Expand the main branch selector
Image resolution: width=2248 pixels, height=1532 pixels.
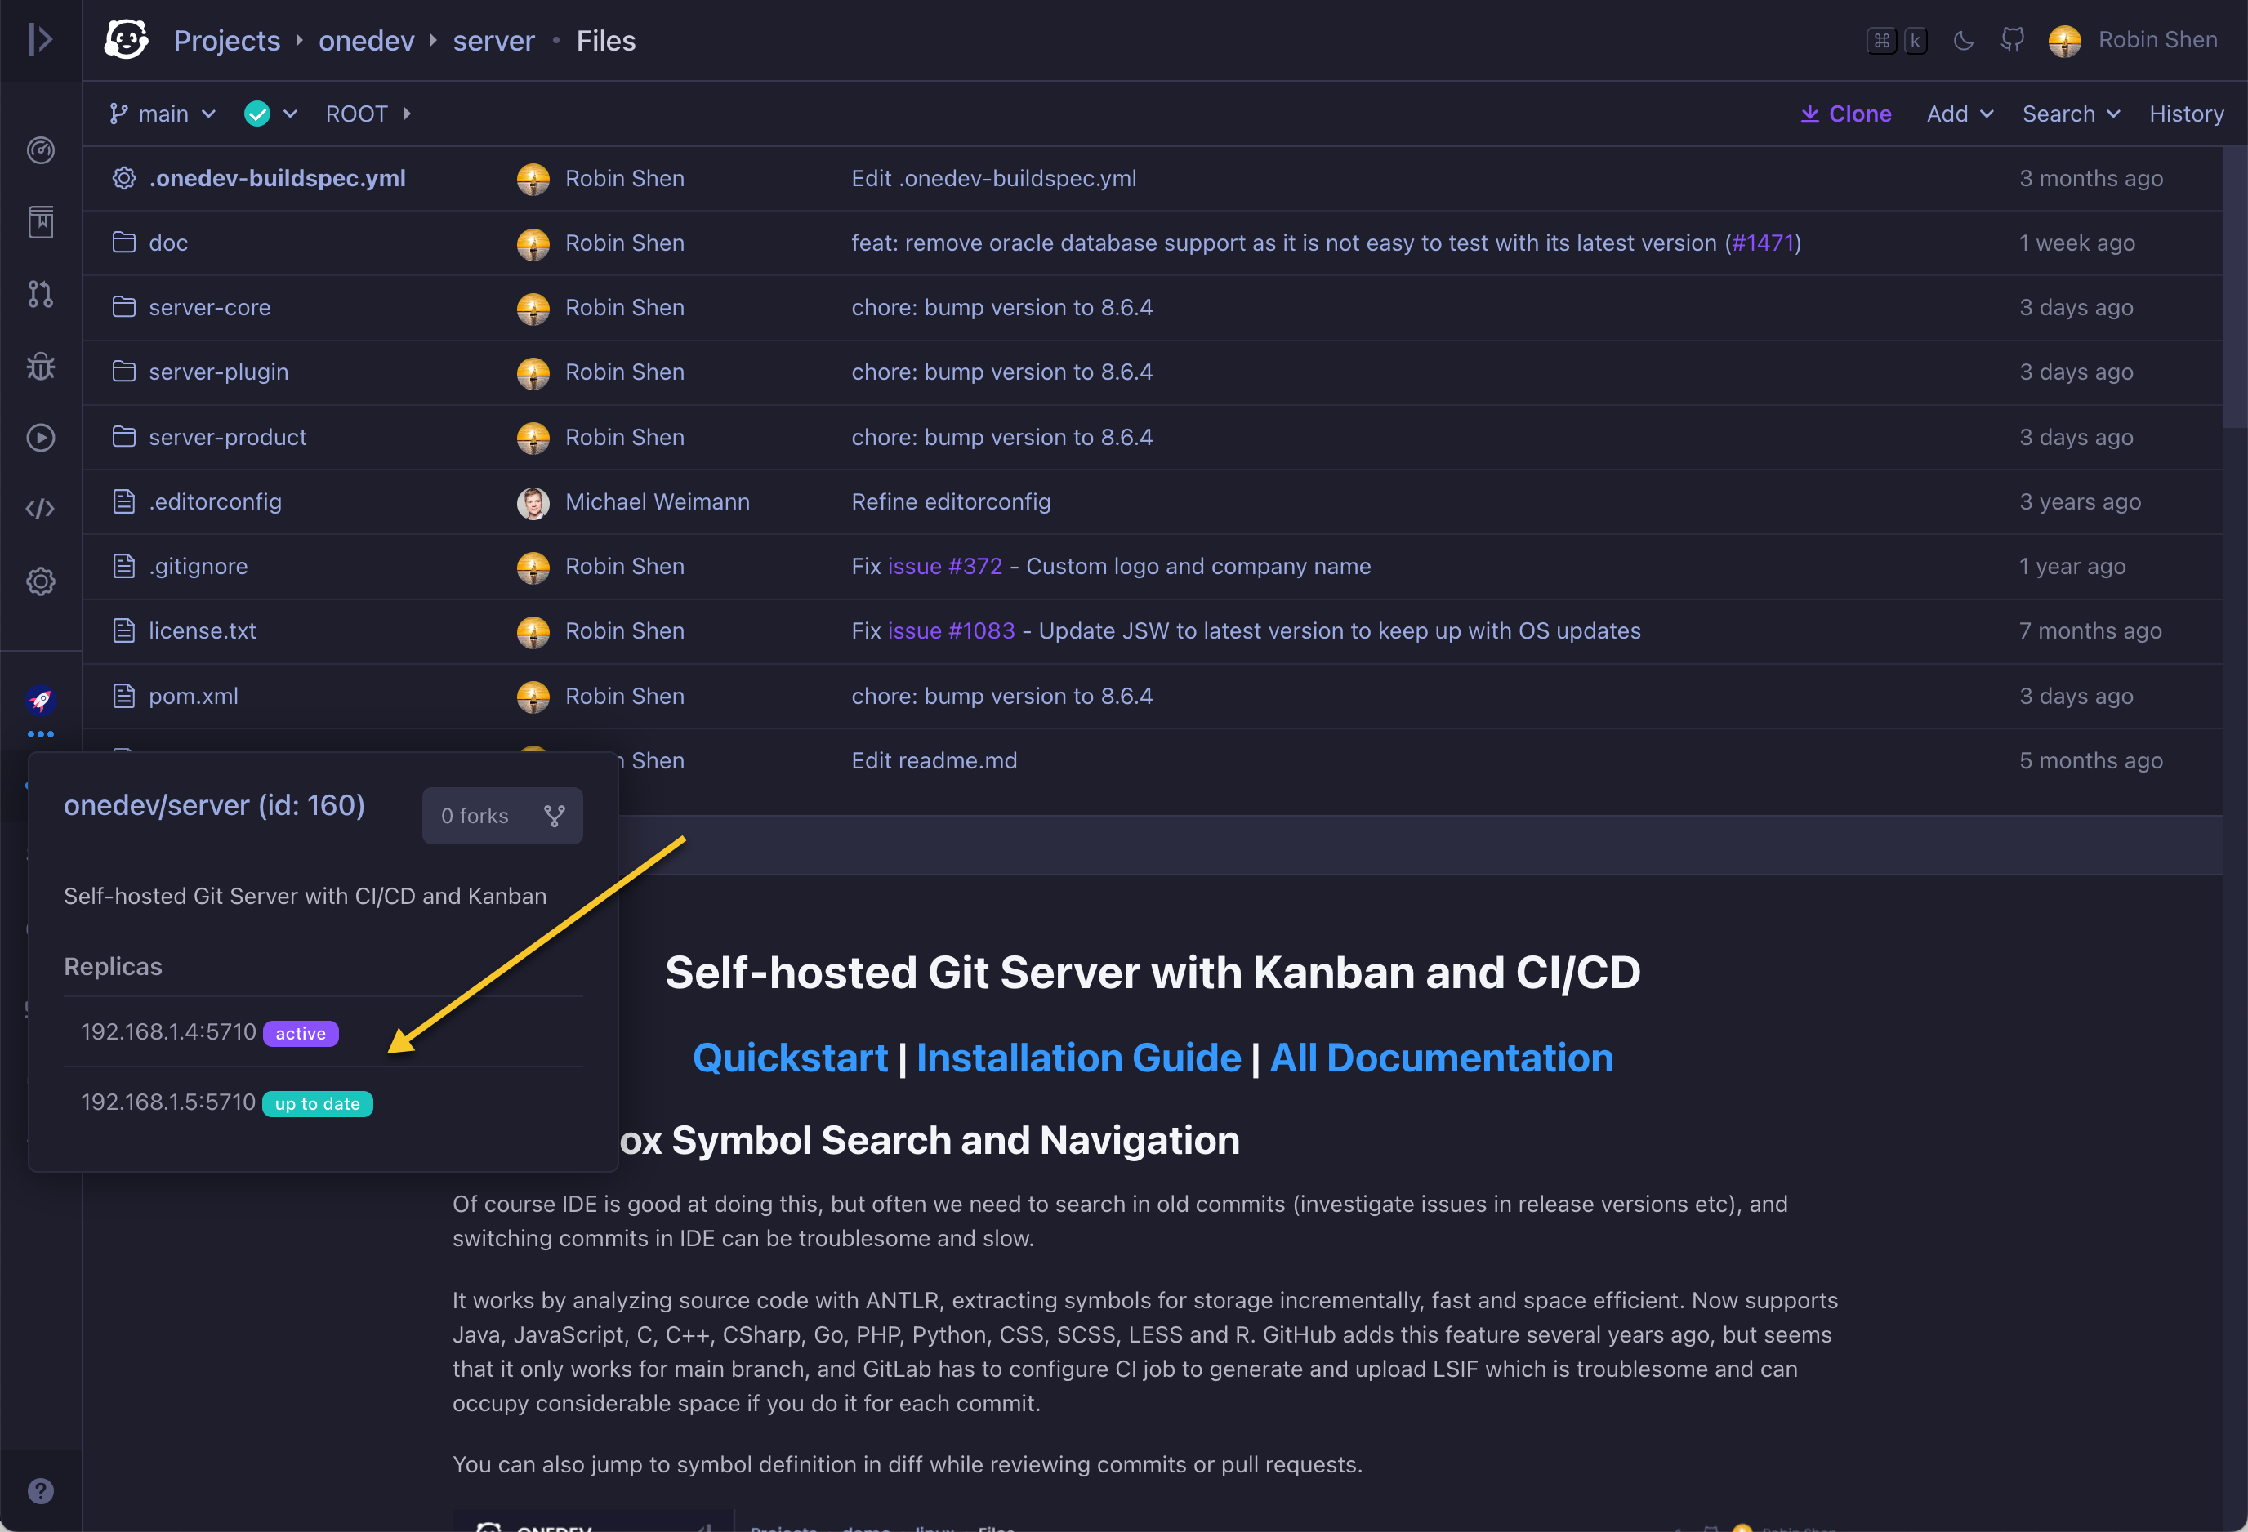coord(163,114)
